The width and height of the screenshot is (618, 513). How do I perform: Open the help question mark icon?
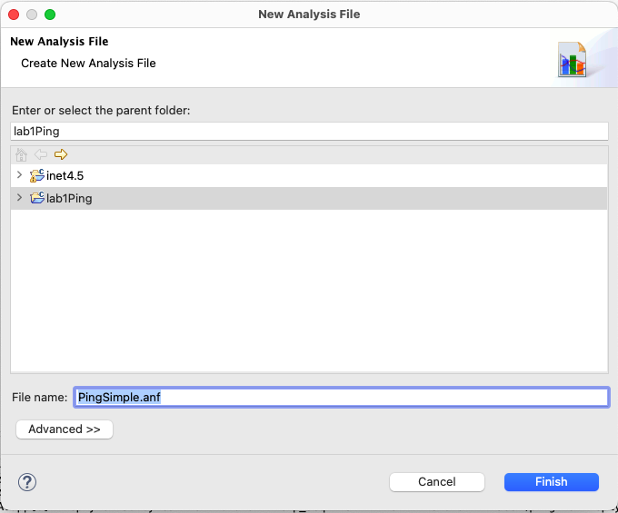click(27, 482)
